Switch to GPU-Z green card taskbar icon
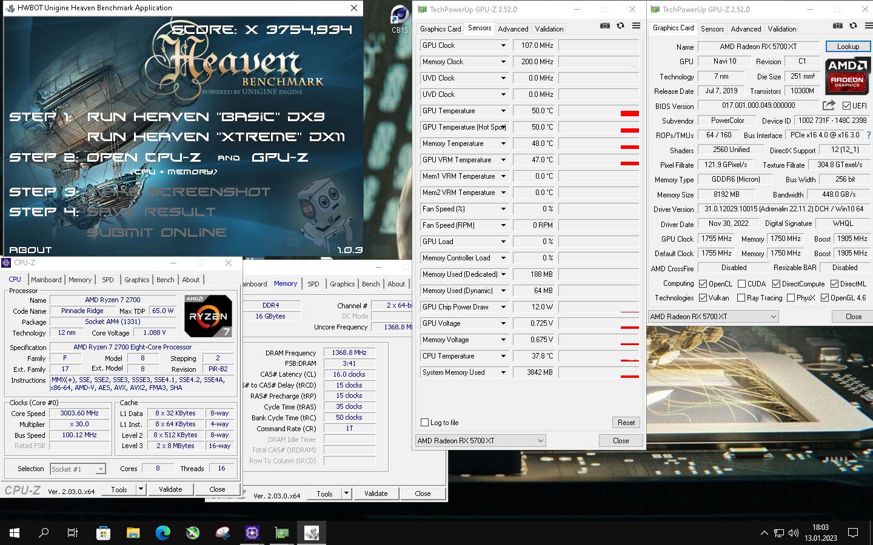873x545 pixels. (282, 533)
